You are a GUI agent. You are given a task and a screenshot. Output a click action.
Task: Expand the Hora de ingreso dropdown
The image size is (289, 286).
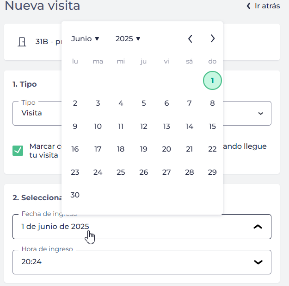[x=258, y=262]
